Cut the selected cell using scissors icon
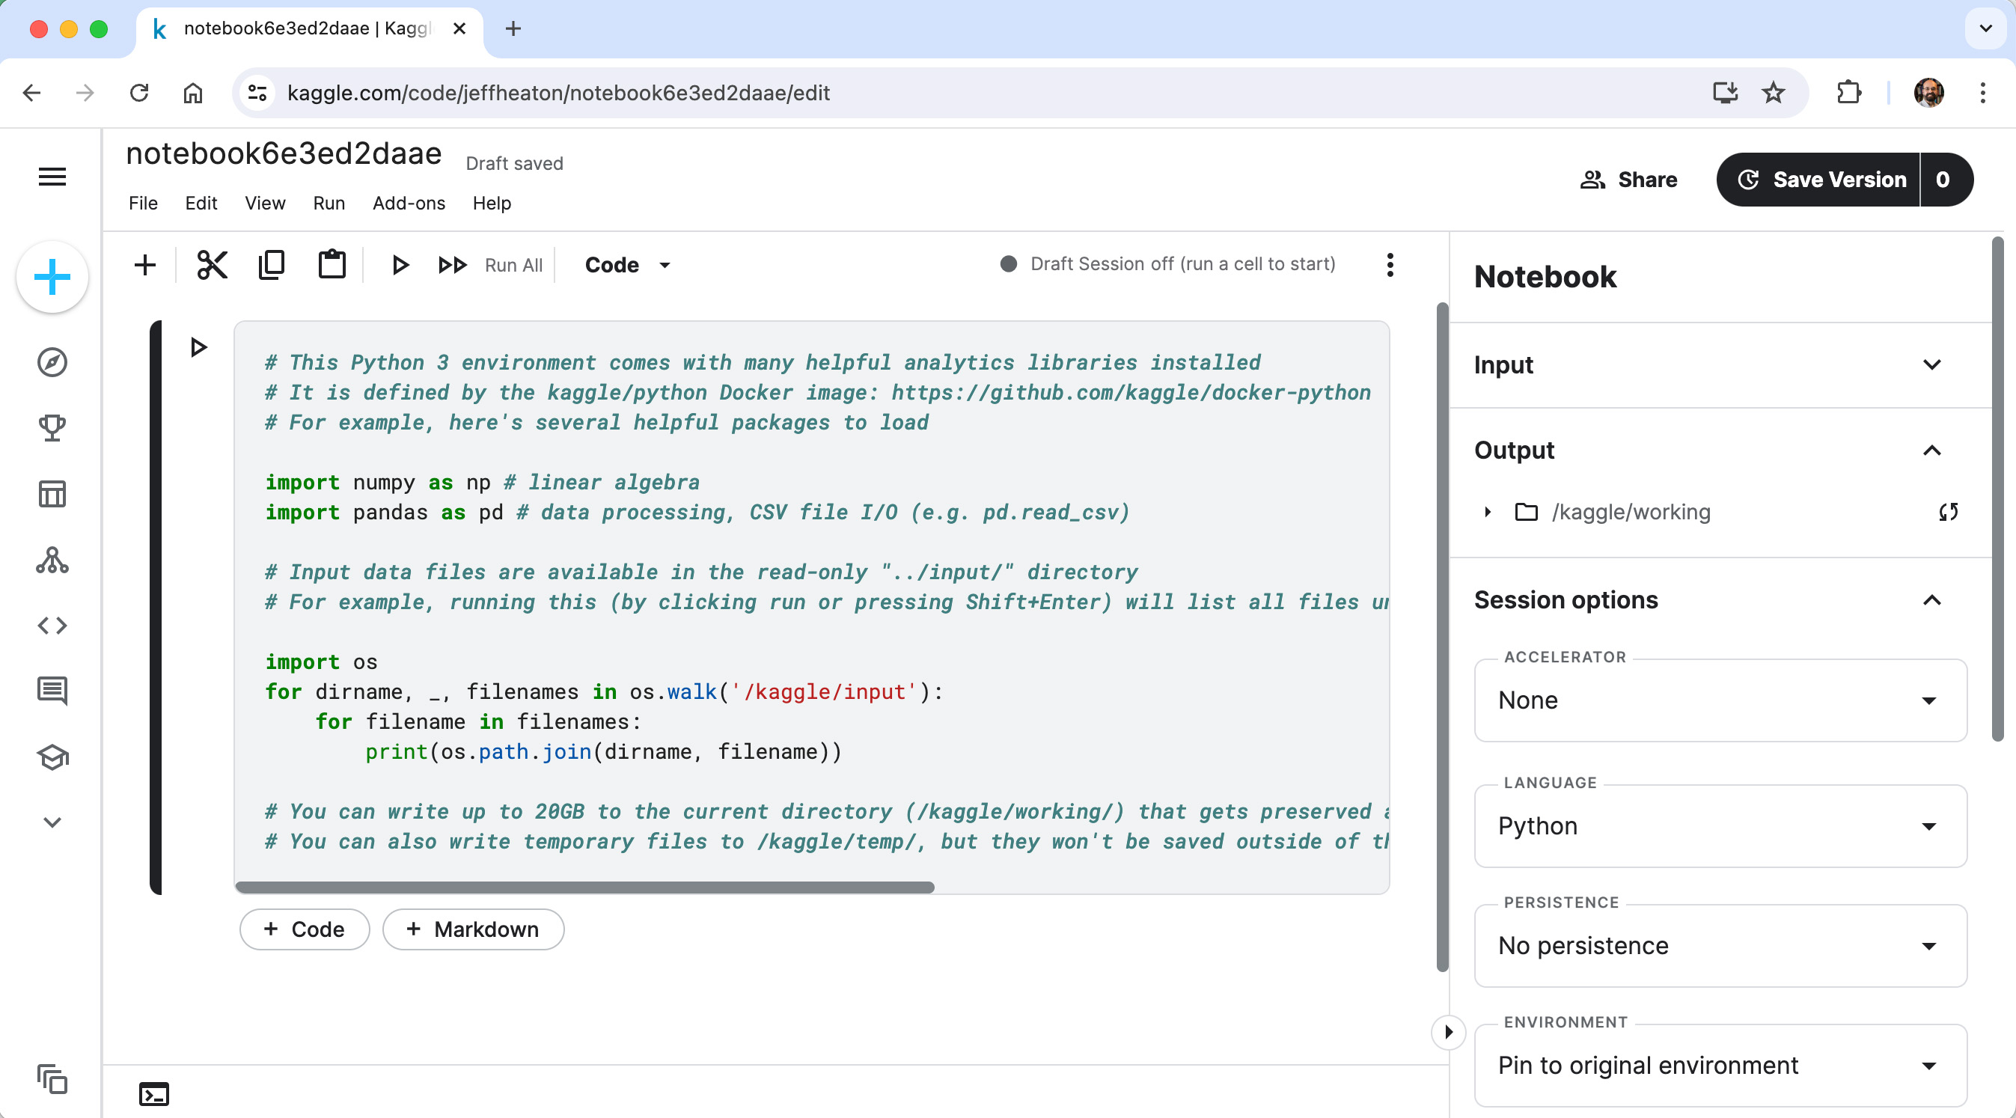This screenshot has height=1118, width=2016. [211, 265]
